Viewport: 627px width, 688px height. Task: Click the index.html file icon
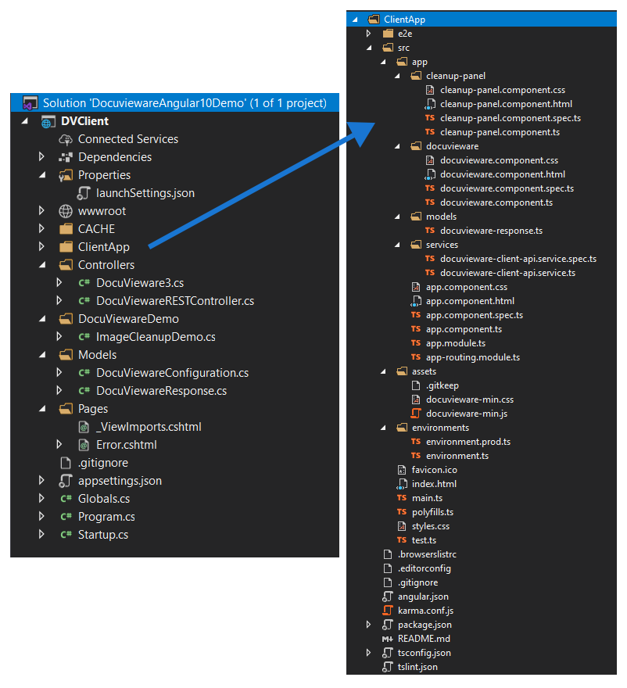point(402,484)
